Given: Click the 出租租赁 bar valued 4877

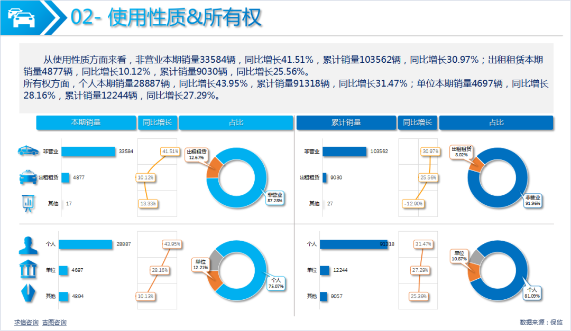Looking at the screenshot, I should tap(65, 177).
